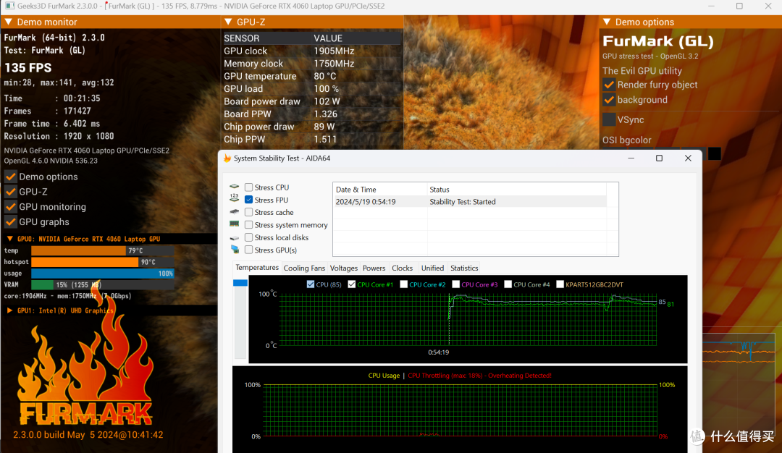Click the Chip power draw 89 W value
This screenshot has width=782, height=453.
pyautogui.click(x=324, y=127)
